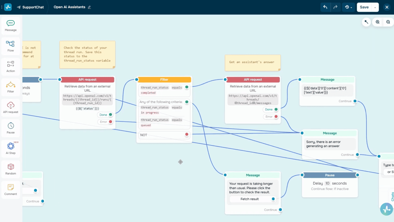Open the Chats side tab

click(x=392, y=196)
